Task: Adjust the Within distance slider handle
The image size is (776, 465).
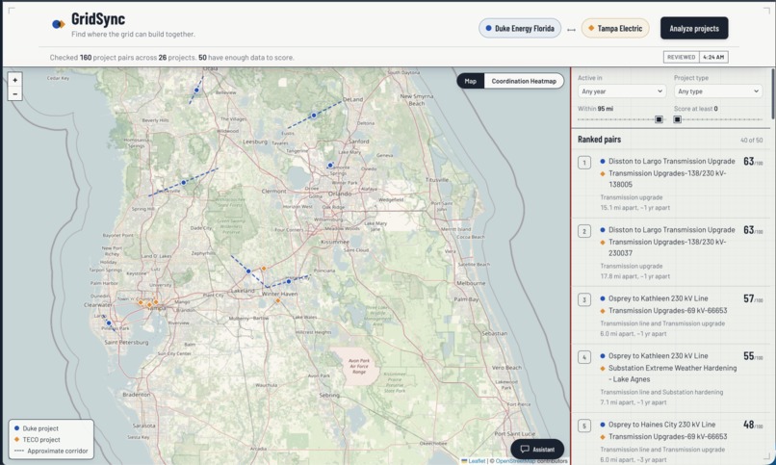Action: 659,119
